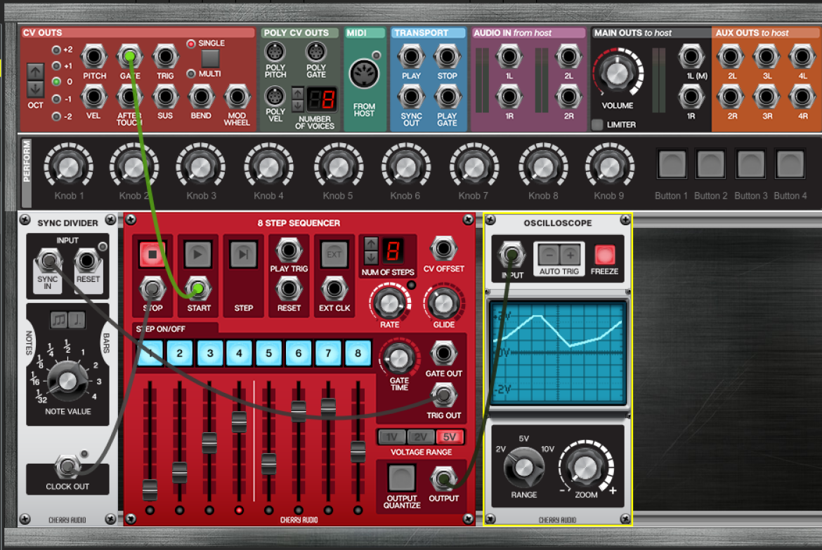The image size is (822, 550).
Task: Click the POLY PITCH output jack
Action: click(x=275, y=53)
